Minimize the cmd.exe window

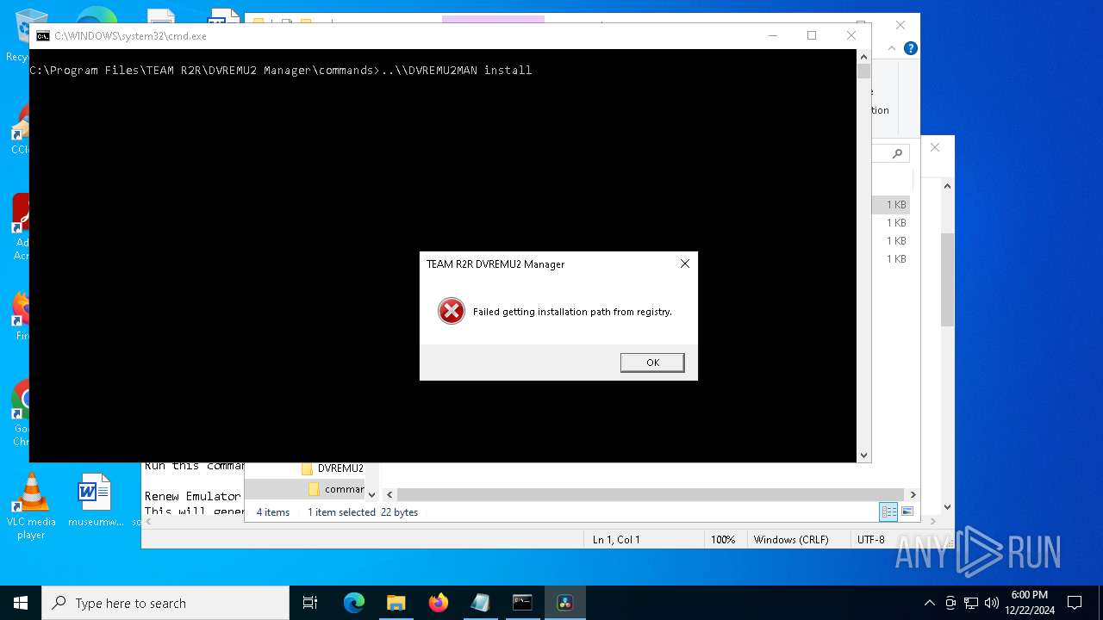click(x=772, y=35)
